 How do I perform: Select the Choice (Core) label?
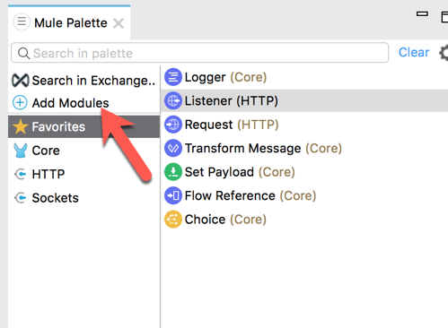(x=225, y=220)
